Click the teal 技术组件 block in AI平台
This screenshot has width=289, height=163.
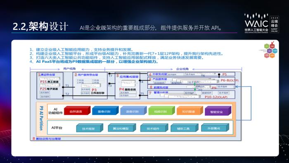click(x=154, y=128)
